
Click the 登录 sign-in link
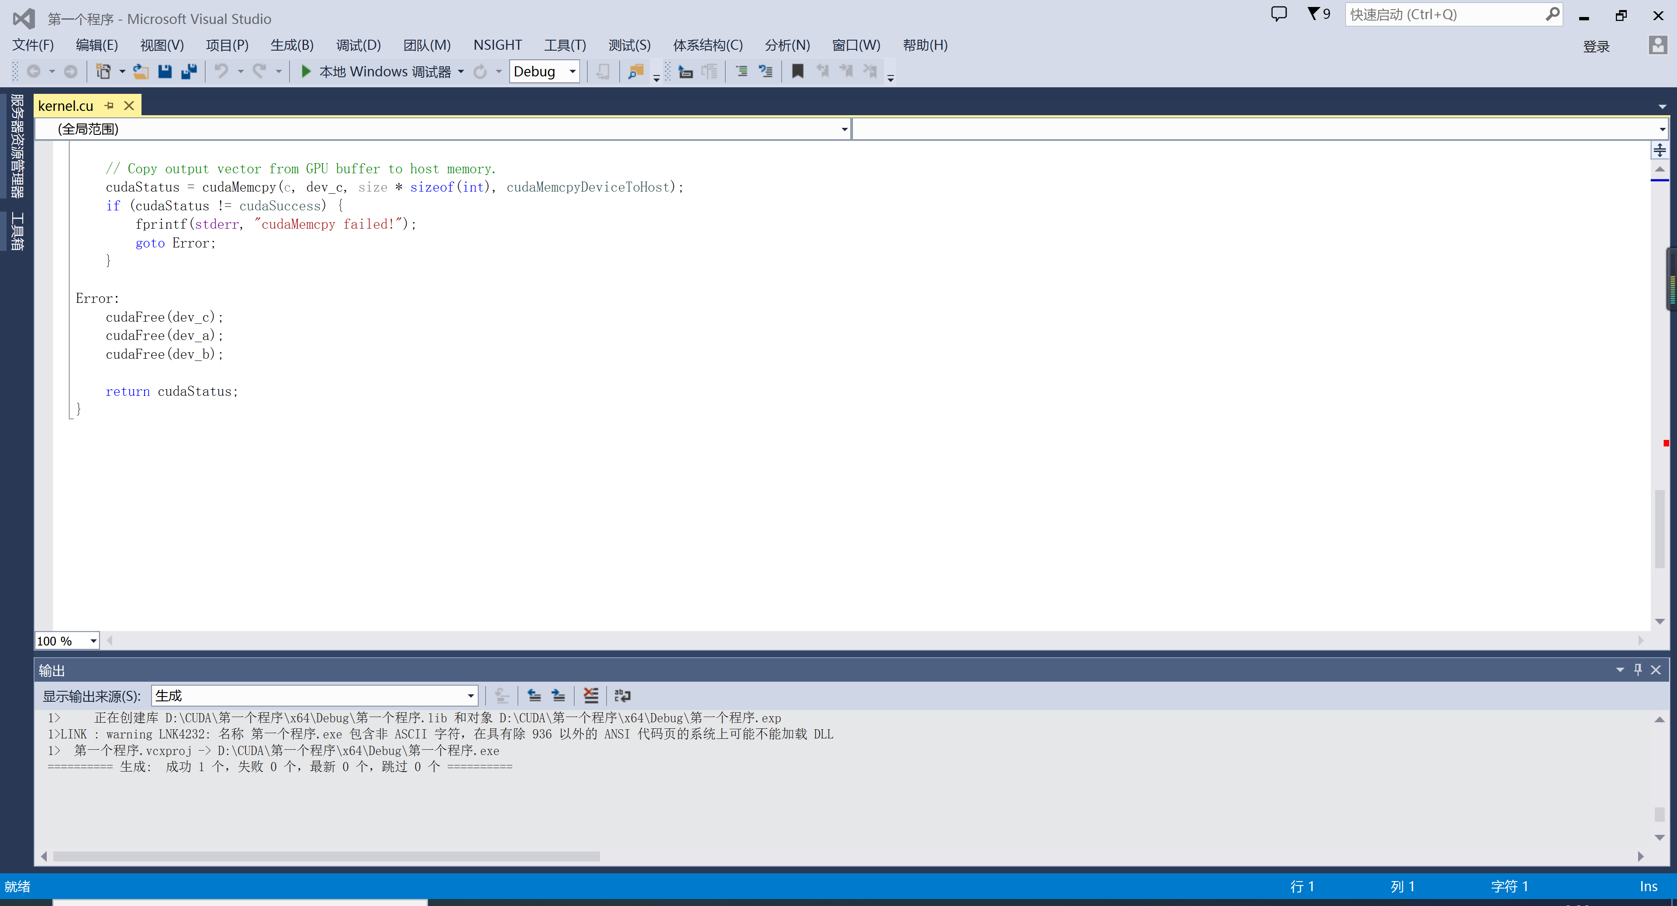(x=1596, y=46)
